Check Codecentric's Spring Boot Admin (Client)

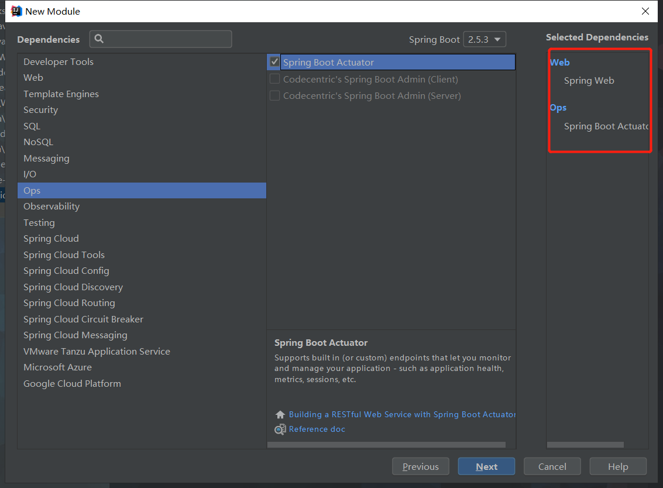point(274,78)
